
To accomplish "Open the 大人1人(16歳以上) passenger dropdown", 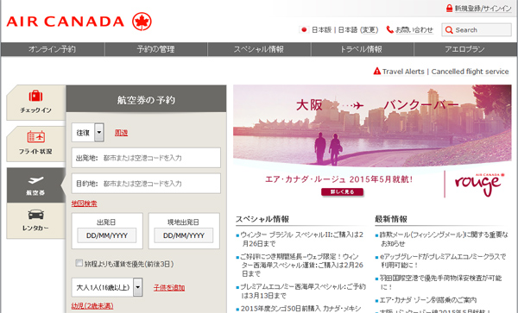I will (107, 287).
